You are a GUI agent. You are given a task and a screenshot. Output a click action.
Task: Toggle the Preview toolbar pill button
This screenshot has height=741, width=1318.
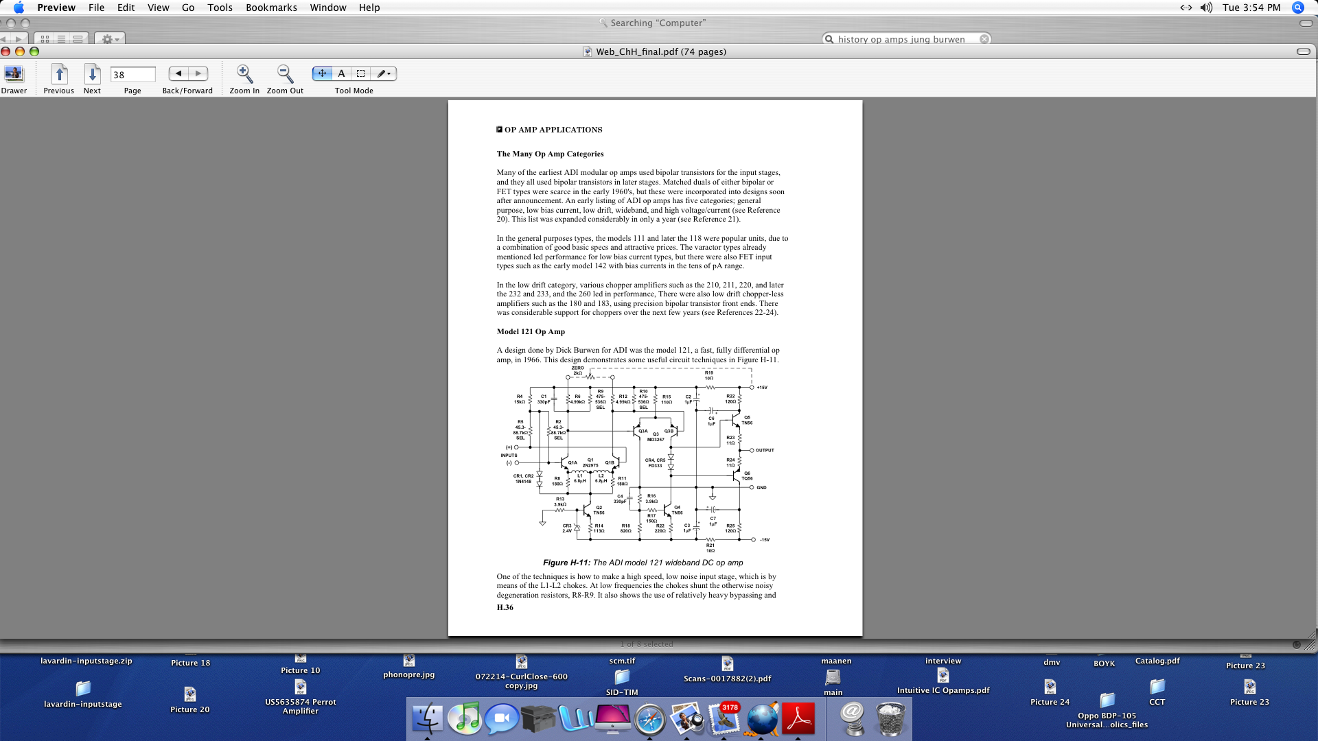tap(1303, 51)
